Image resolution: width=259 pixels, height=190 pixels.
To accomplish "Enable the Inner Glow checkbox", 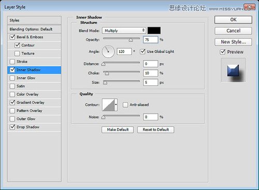I will [12, 78].
